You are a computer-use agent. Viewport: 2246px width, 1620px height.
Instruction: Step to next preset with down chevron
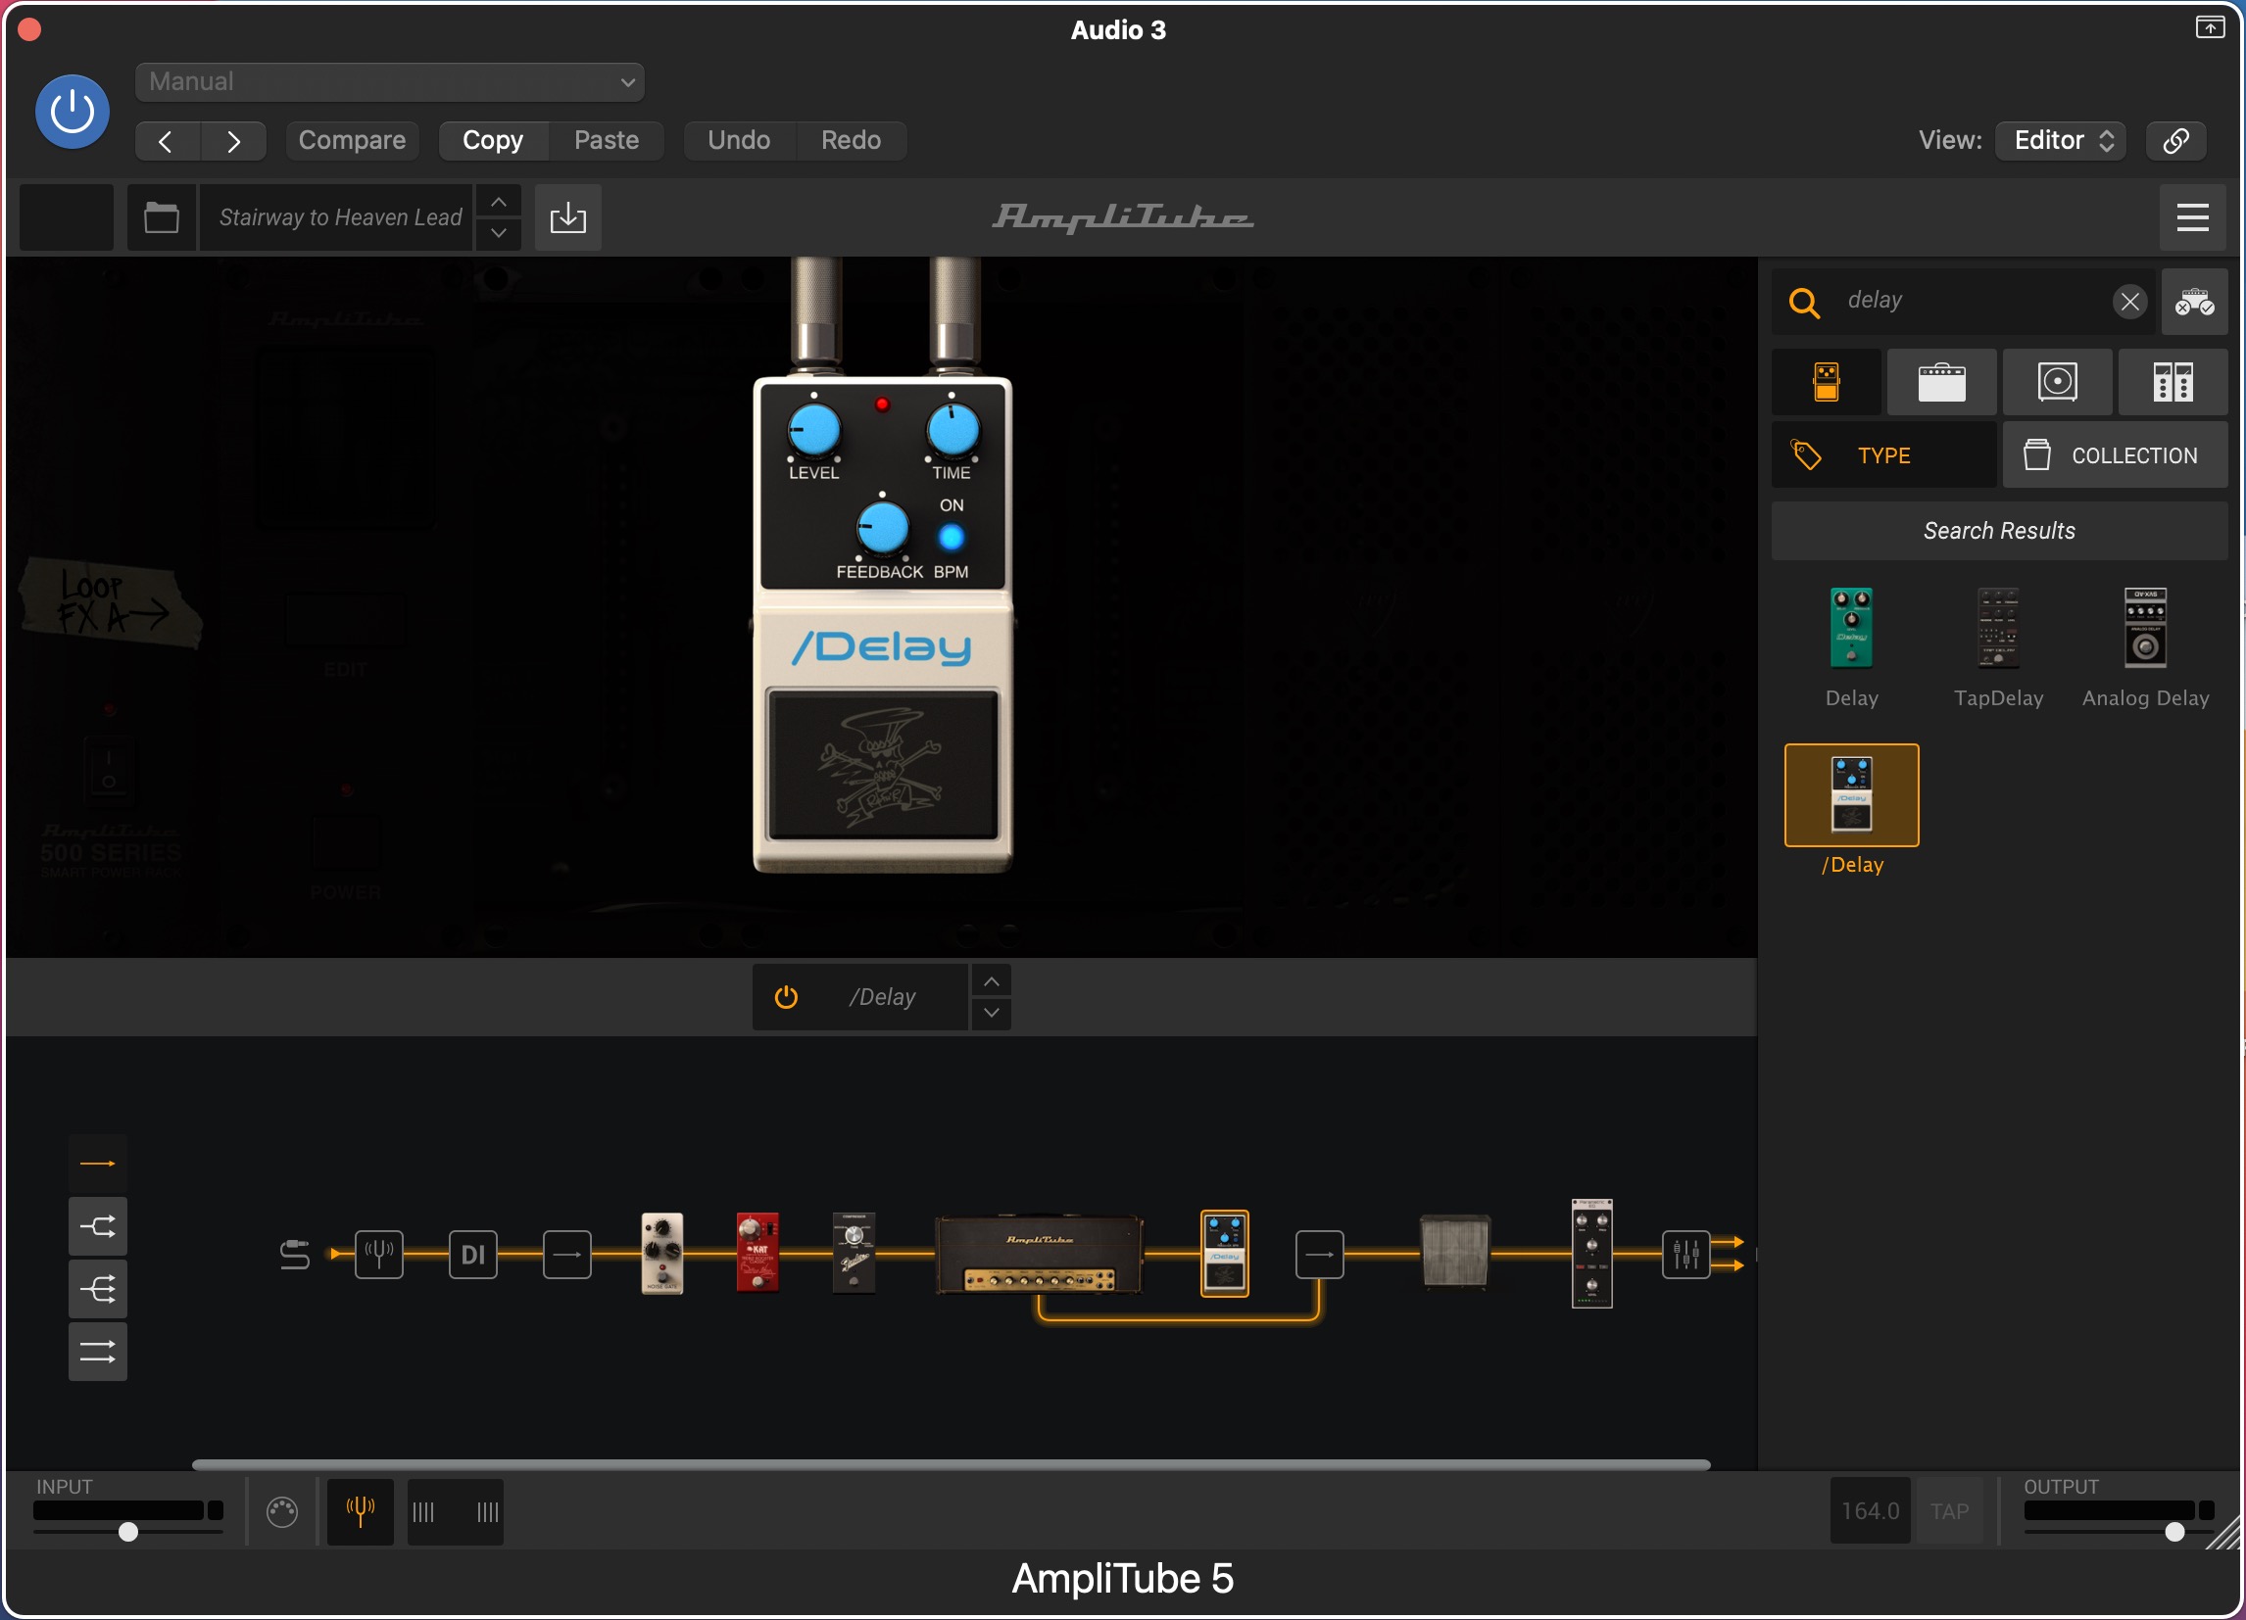click(498, 233)
